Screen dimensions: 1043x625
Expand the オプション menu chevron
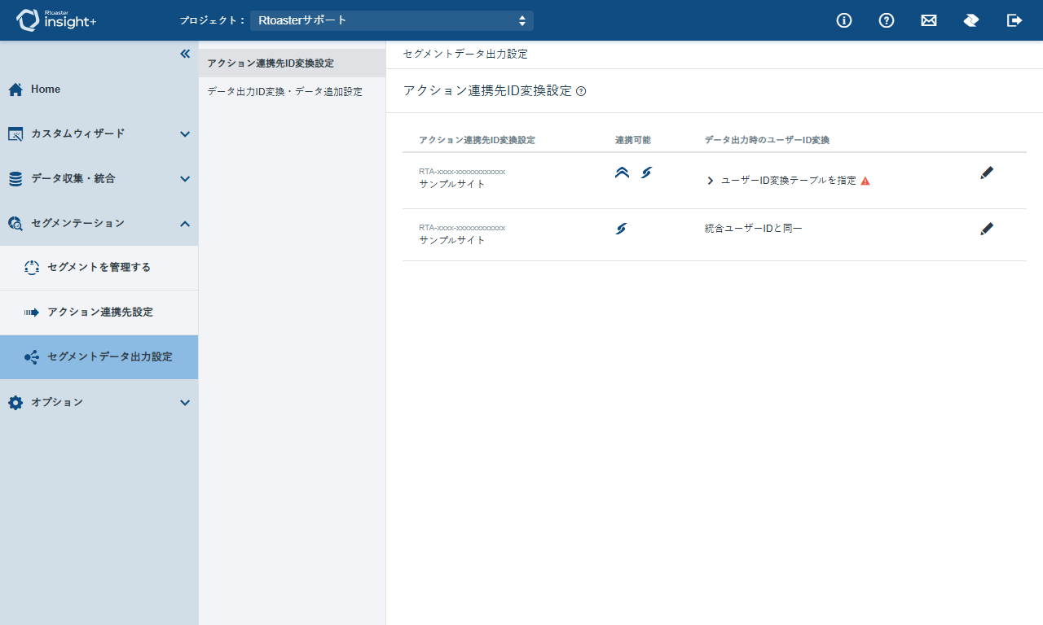point(185,403)
